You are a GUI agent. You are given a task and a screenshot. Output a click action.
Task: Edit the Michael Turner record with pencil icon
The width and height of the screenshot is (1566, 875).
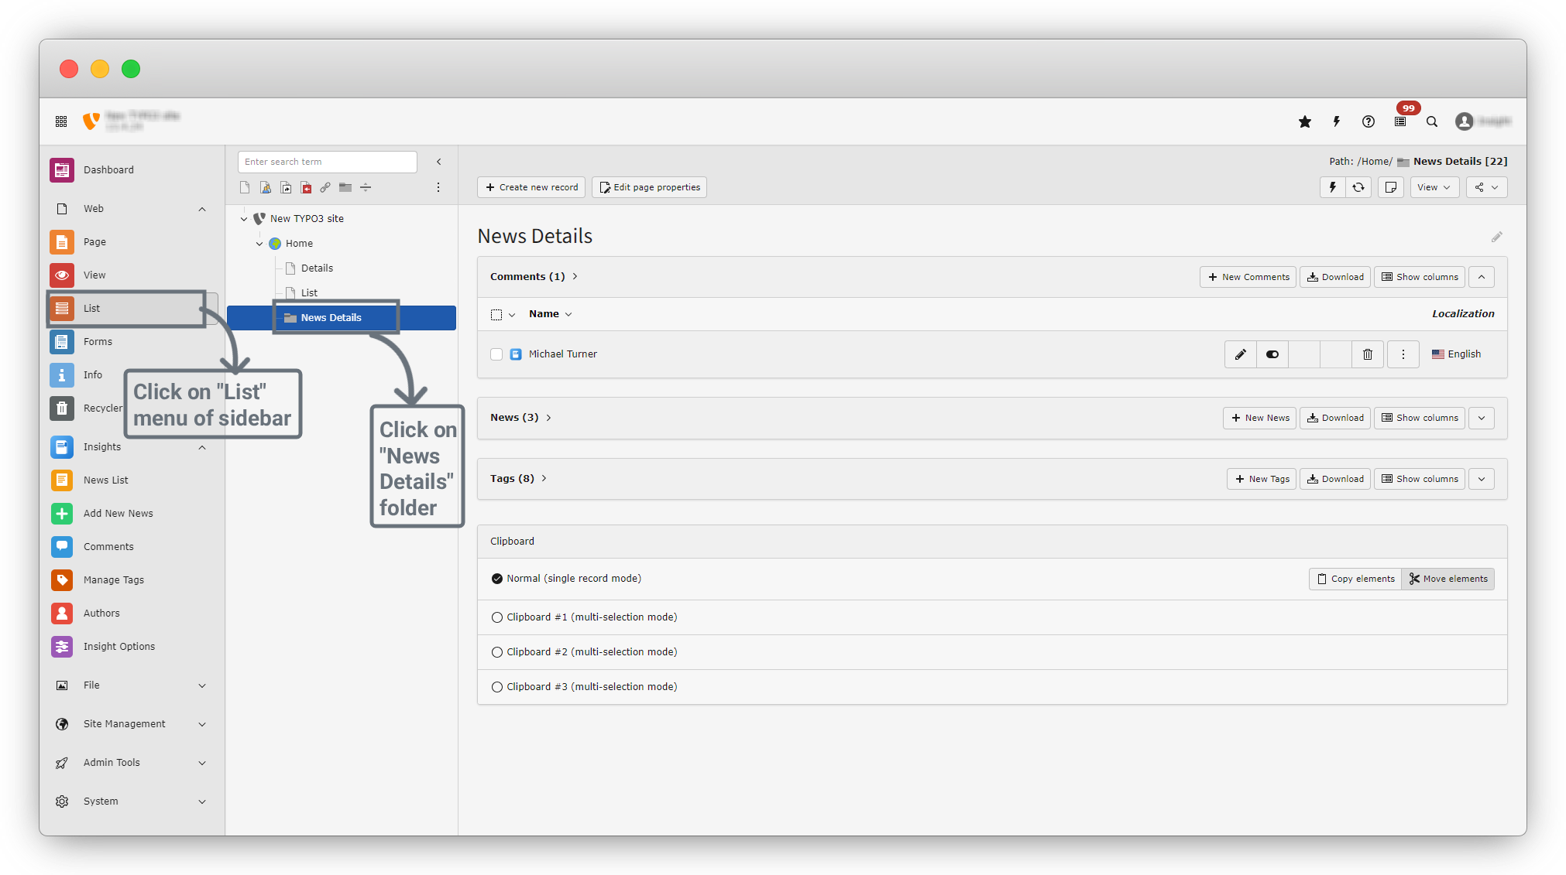click(1240, 354)
